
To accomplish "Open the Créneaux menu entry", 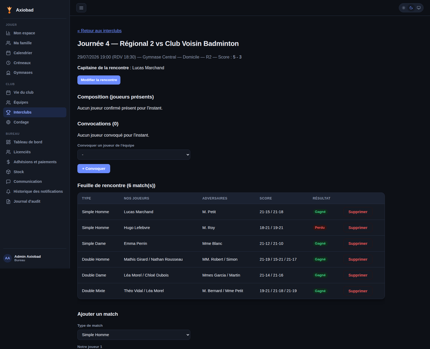I will tap(35, 63).
